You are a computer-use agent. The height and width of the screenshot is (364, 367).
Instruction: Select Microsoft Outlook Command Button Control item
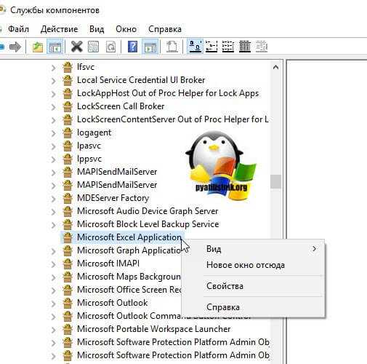(x=129, y=316)
